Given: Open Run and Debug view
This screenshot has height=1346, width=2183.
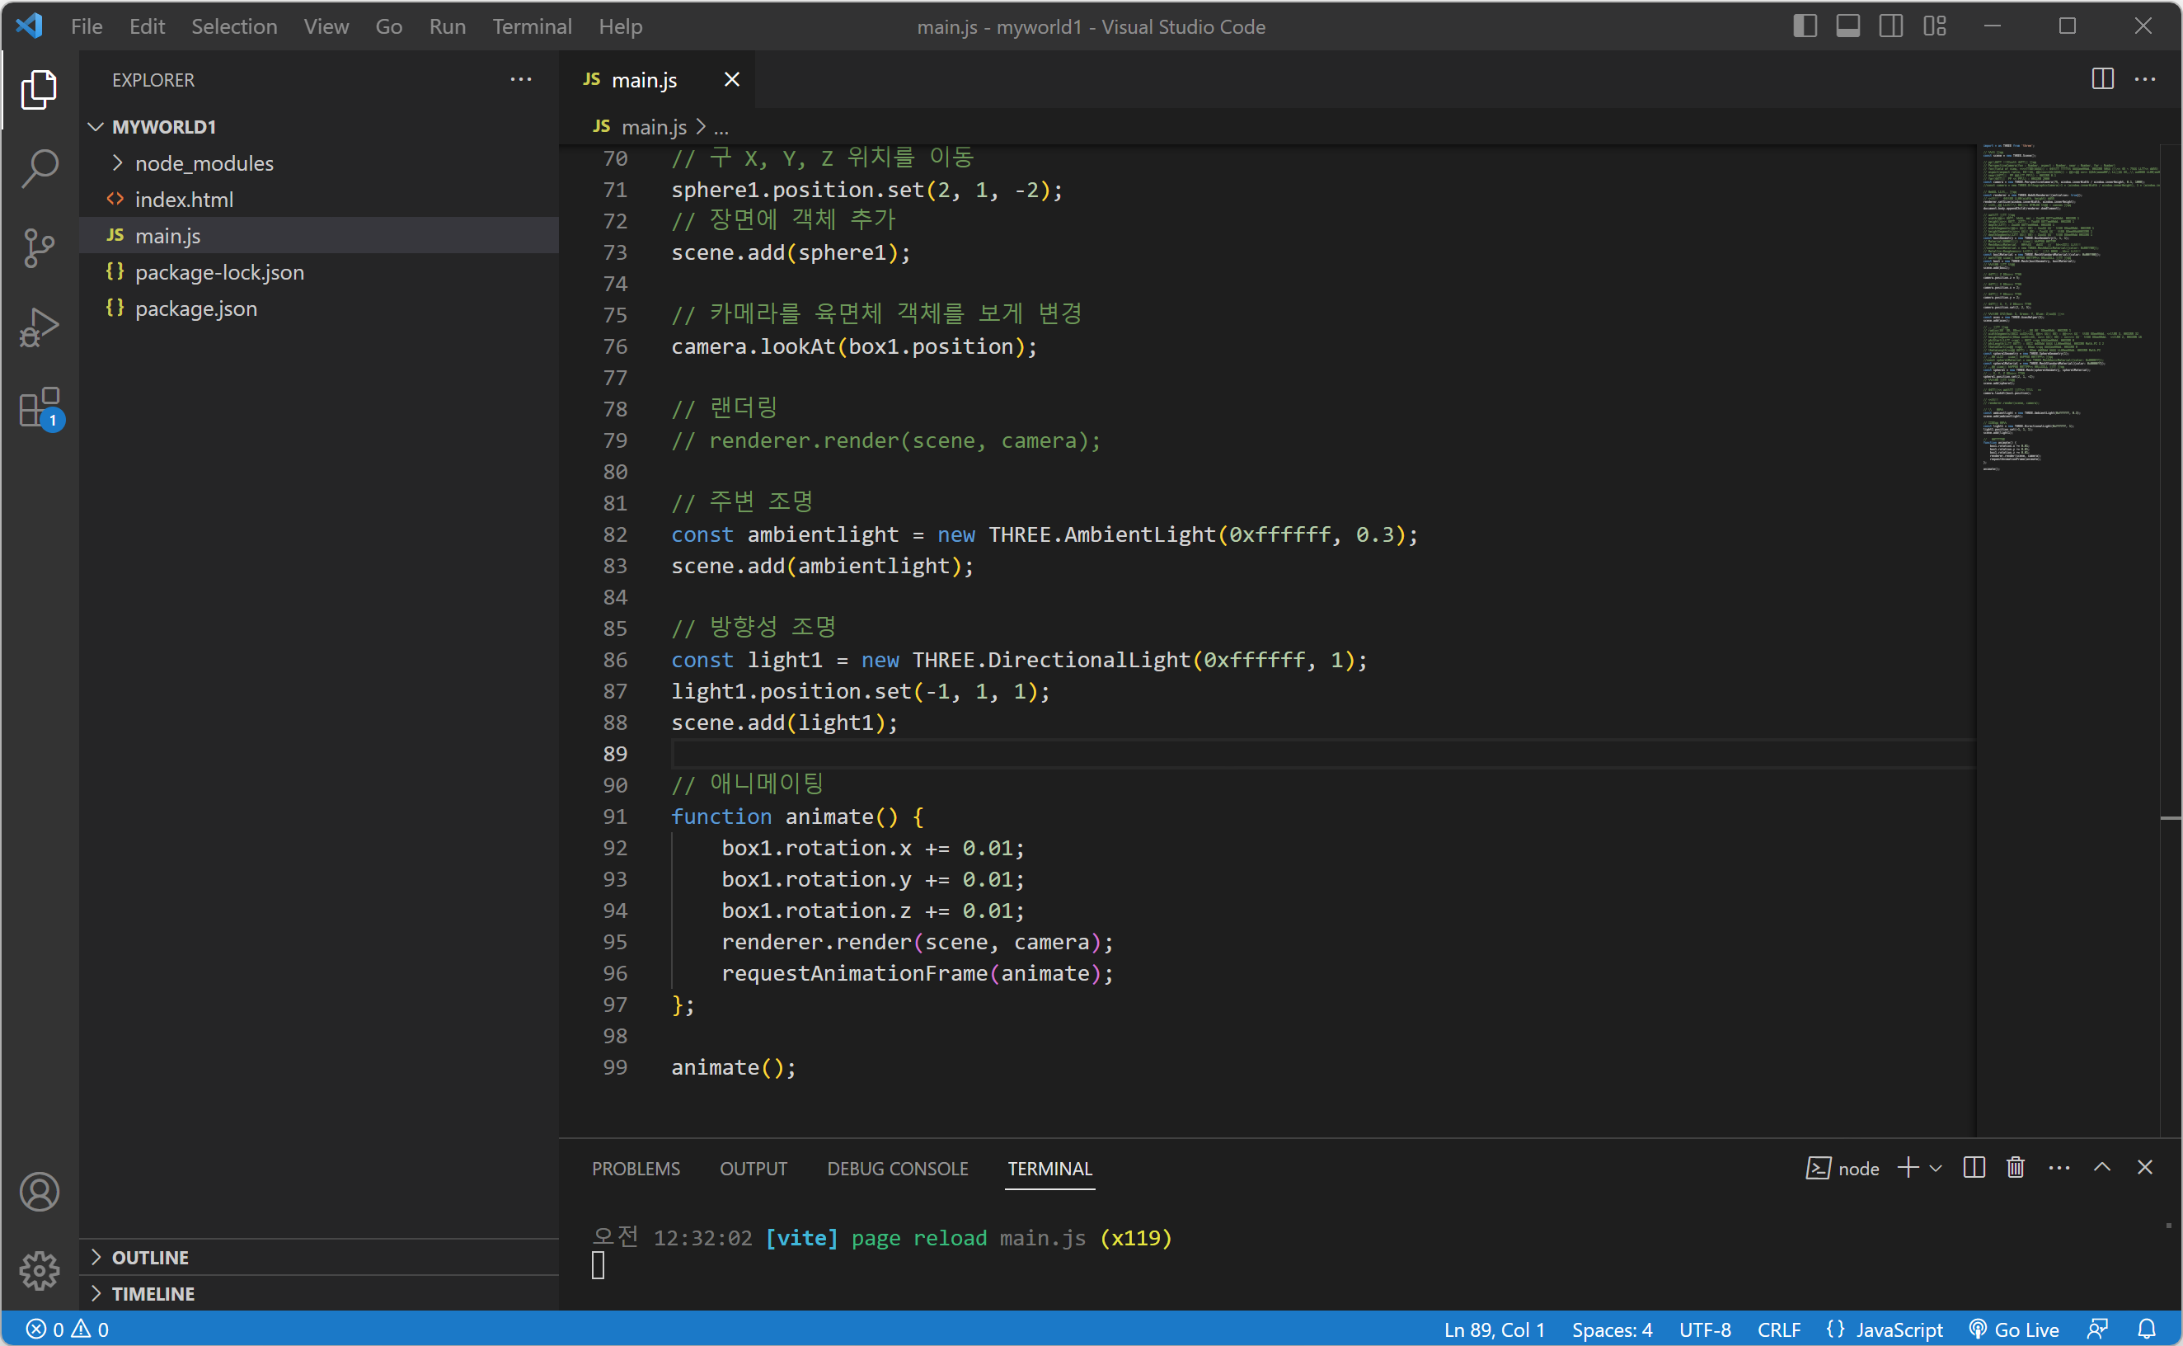Looking at the screenshot, I should click(x=39, y=327).
